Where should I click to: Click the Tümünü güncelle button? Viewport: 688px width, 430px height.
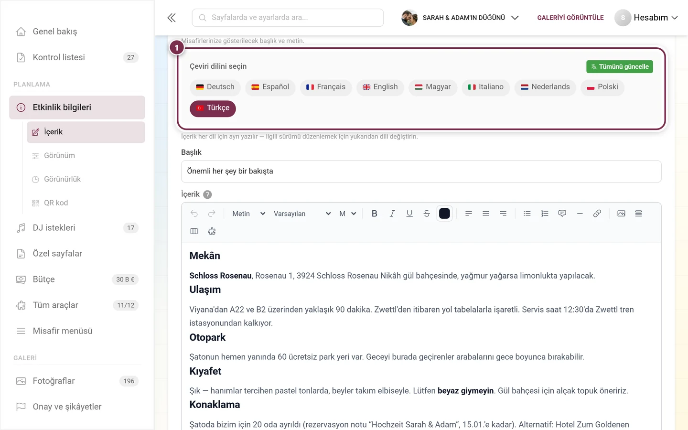point(620,67)
